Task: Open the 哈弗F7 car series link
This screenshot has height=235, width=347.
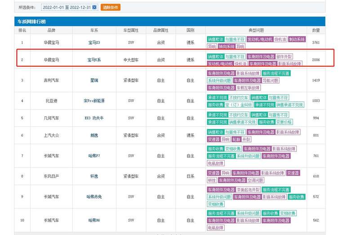Action: (x=94, y=156)
